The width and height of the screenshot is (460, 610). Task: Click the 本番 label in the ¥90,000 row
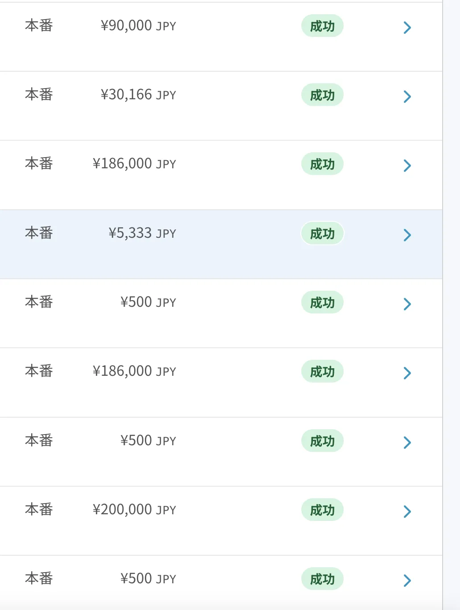click(x=39, y=25)
